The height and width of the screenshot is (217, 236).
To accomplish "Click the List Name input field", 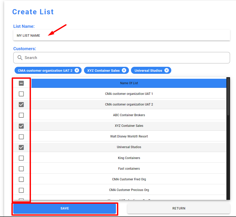I will pyautogui.click(x=121, y=35).
